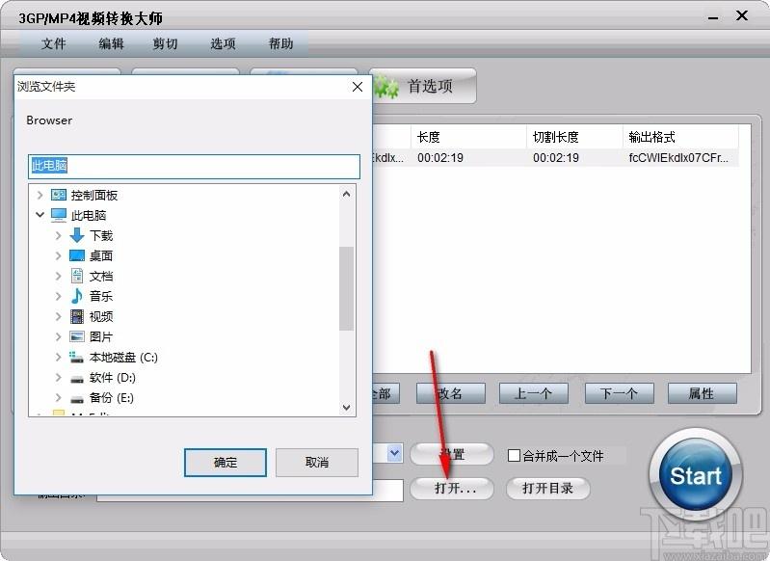
Task: Click the 00:02:19 value under 长度
Action: pyautogui.click(x=440, y=158)
